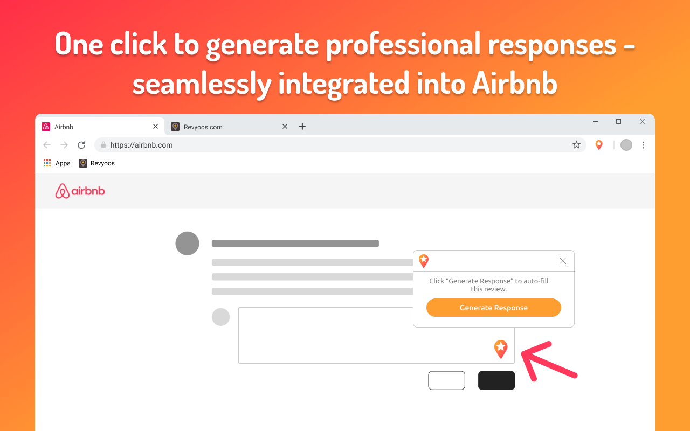690x431 pixels.
Task: Switch to the Airbnb tab
Action: (x=100, y=127)
